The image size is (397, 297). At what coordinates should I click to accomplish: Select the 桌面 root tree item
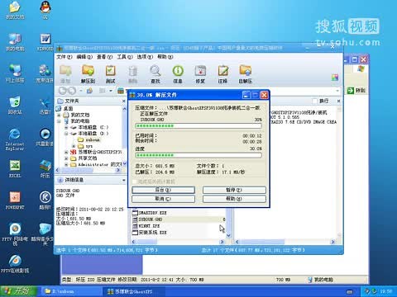point(65,109)
